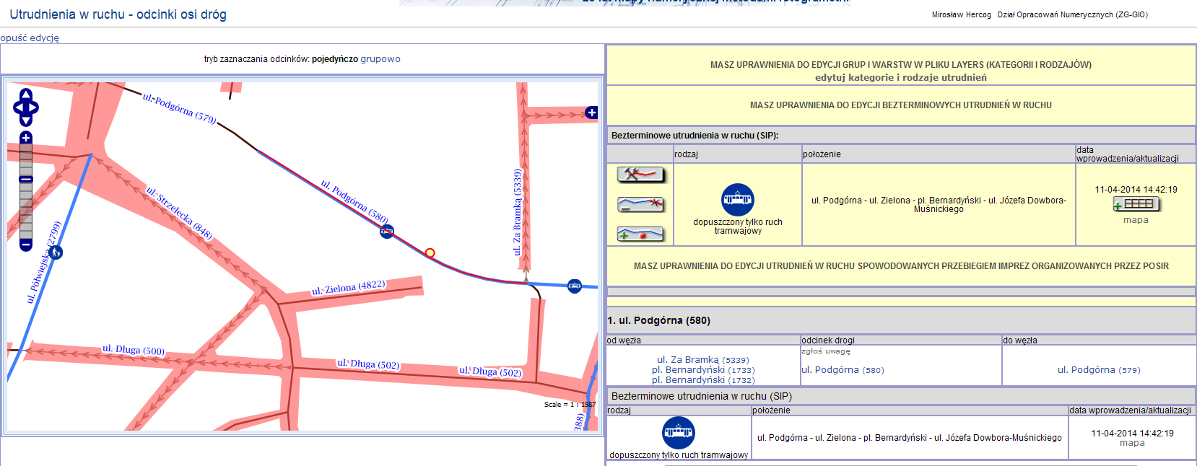Viewport: 1197px width, 466px height.
Task: Pan the map right with the arrow control
Action: (35, 107)
